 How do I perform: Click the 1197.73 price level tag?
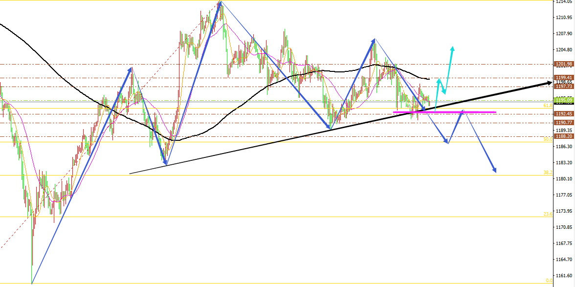[x=564, y=87]
